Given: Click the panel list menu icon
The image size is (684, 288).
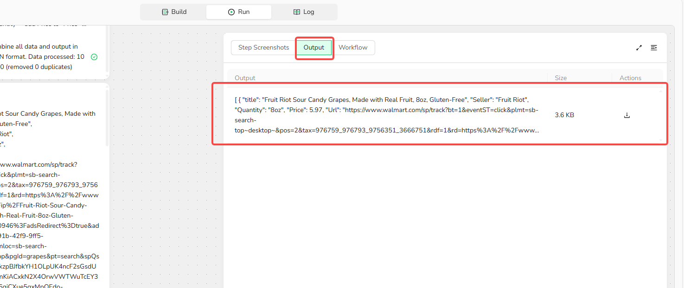Looking at the screenshot, I should (x=654, y=48).
